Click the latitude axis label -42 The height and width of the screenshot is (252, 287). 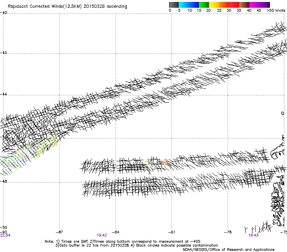tap(3, 53)
